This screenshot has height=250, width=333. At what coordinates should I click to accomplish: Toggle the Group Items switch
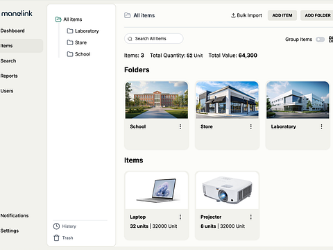pos(321,40)
